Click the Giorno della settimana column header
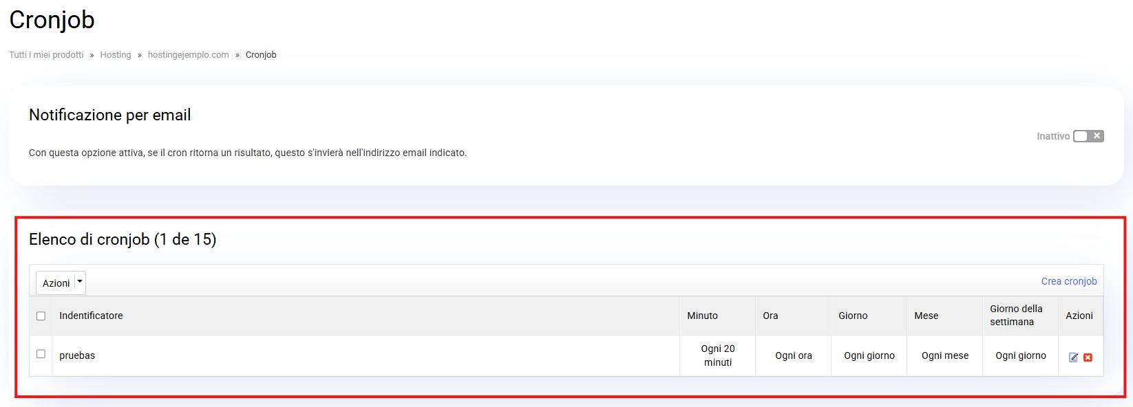 1016,316
